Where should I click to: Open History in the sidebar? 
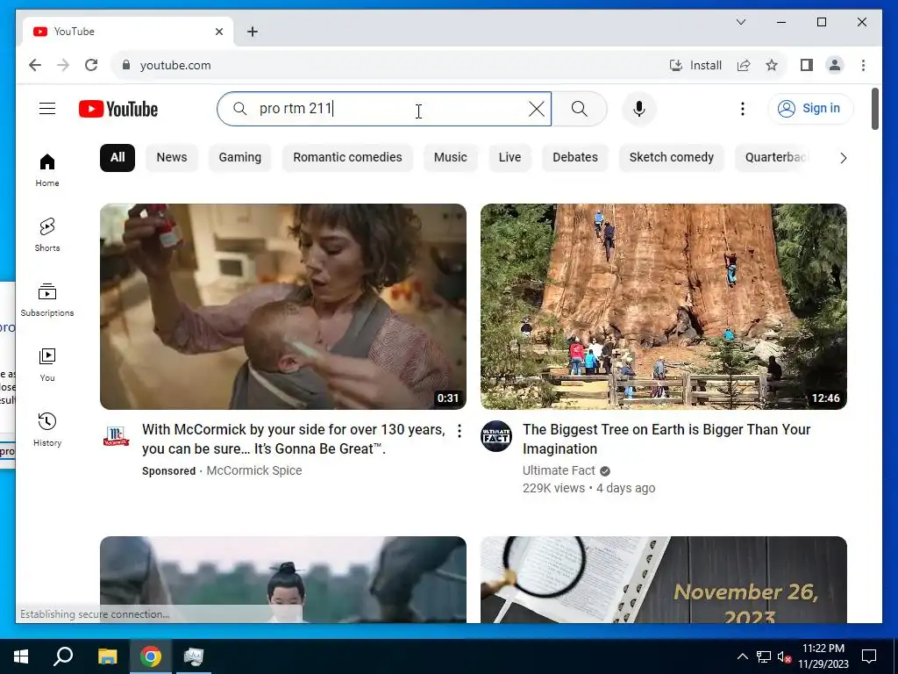tap(47, 429)
